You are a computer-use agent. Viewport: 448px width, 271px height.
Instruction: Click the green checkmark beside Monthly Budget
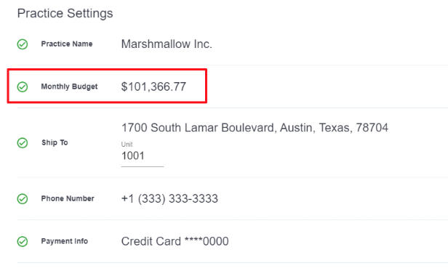pos(23,86)
